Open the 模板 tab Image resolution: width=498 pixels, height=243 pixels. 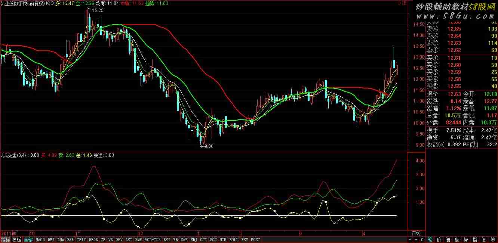click(x=17, y=240)
